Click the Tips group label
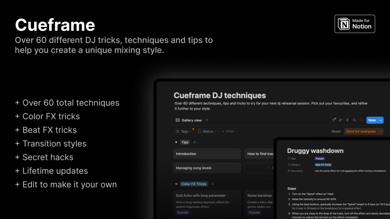This screenshot has width=390, height=219. 185,142
